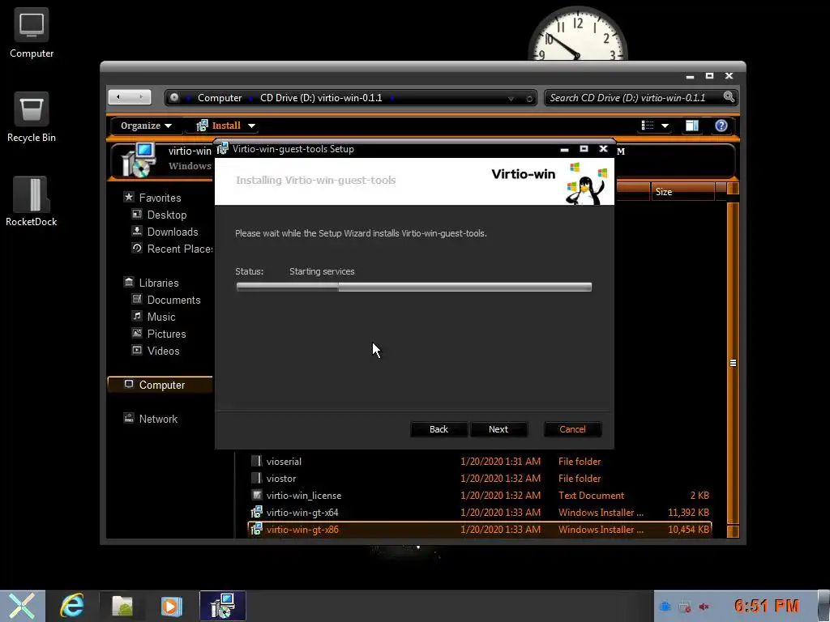Click the volume icon in the system tray
This screenshot has width=830, height=622.
tap(704, 607)
